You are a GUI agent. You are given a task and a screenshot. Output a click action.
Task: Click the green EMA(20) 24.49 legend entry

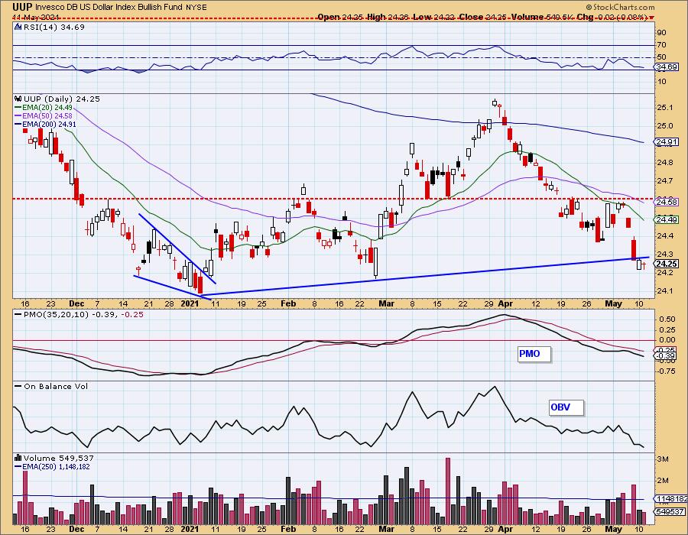(44, 108)
